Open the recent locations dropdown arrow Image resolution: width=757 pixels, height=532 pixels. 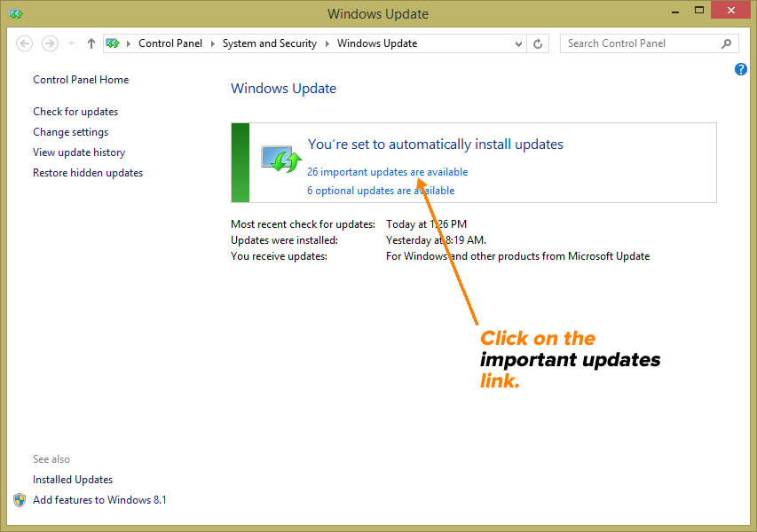[x=71, y=43]
